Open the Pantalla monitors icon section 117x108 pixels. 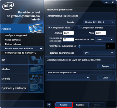tap(36, 29)
